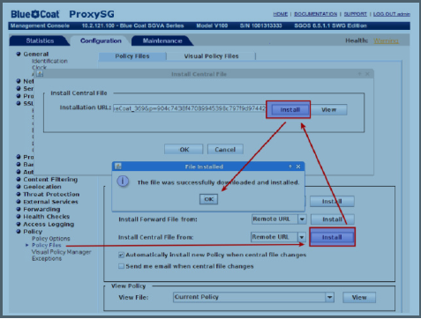Enable email when central file changes
This screenshot has width=421, height=319.
121,266
